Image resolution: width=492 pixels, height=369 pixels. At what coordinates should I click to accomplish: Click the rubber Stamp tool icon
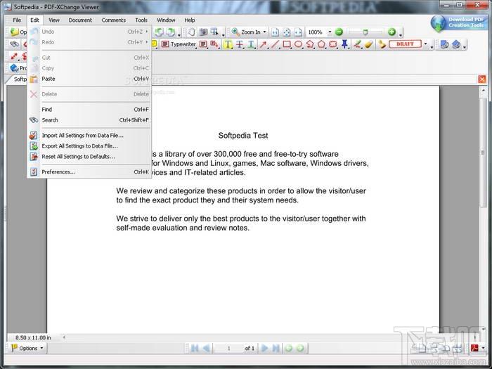[x=382, y=44]
